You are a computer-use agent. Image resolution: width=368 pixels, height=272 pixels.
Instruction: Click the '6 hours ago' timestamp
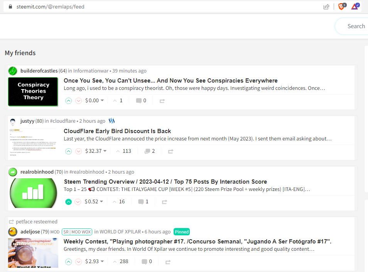click(x=157, y=231)
